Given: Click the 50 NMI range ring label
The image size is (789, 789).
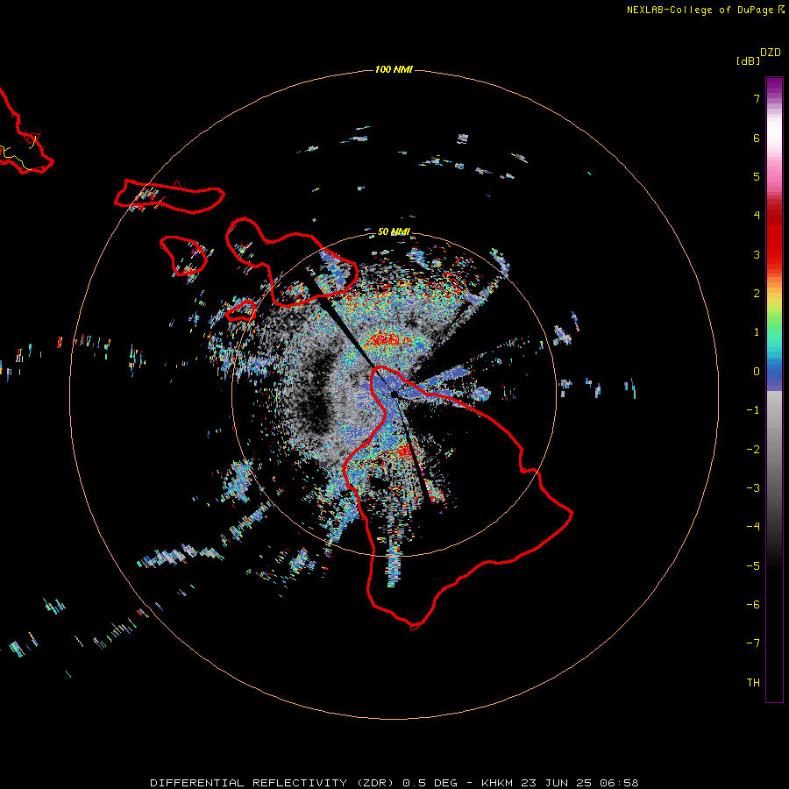Looking at the screenshot, I should pyautogui.click(x=394, y=231).
